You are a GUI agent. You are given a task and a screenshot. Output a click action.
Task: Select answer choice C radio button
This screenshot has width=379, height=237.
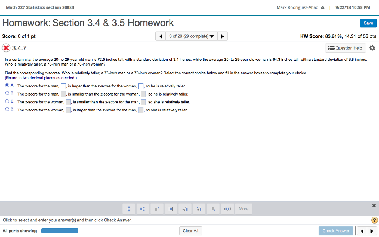(x=7, y=101)
